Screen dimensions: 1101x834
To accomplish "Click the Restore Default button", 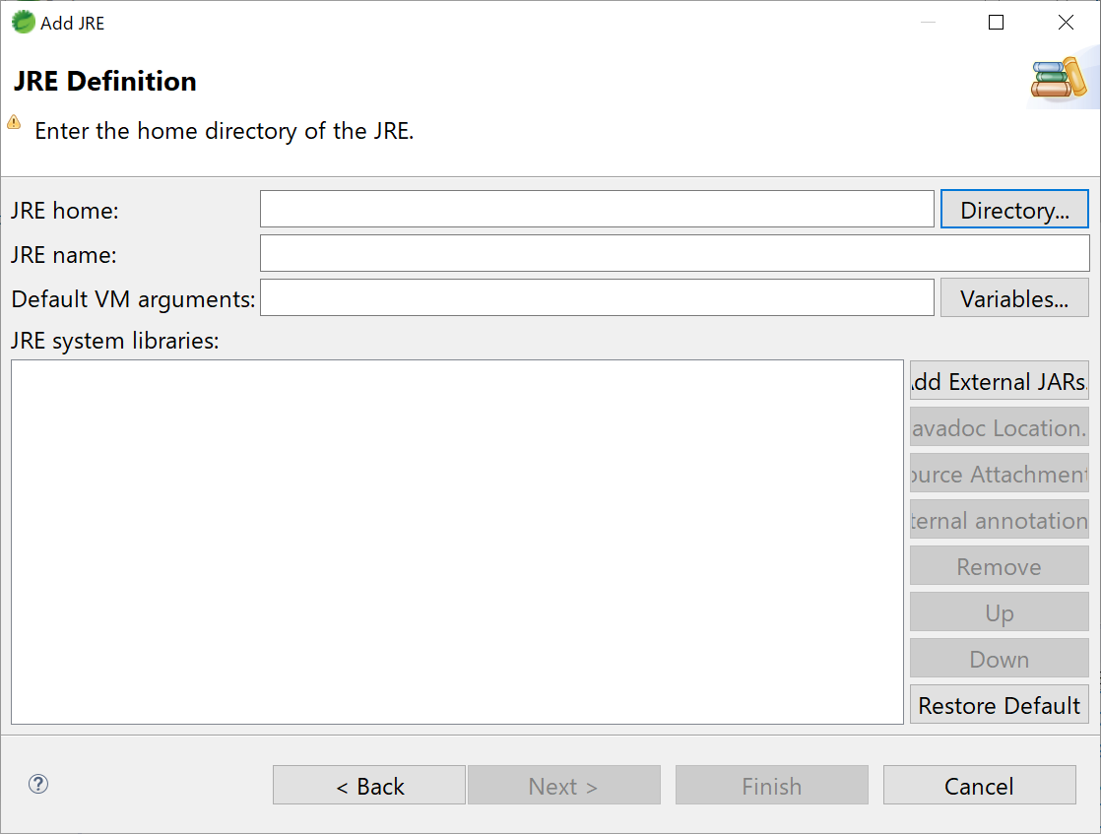I will [x=1000, y=705].
